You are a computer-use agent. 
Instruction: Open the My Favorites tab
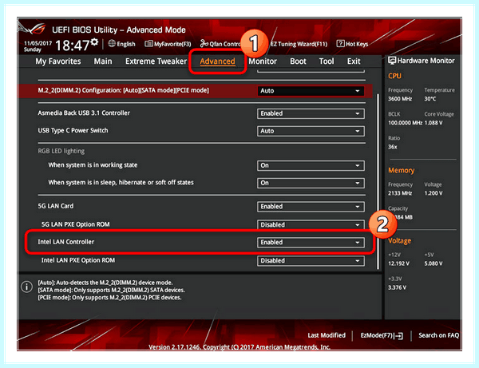[58, 61]
